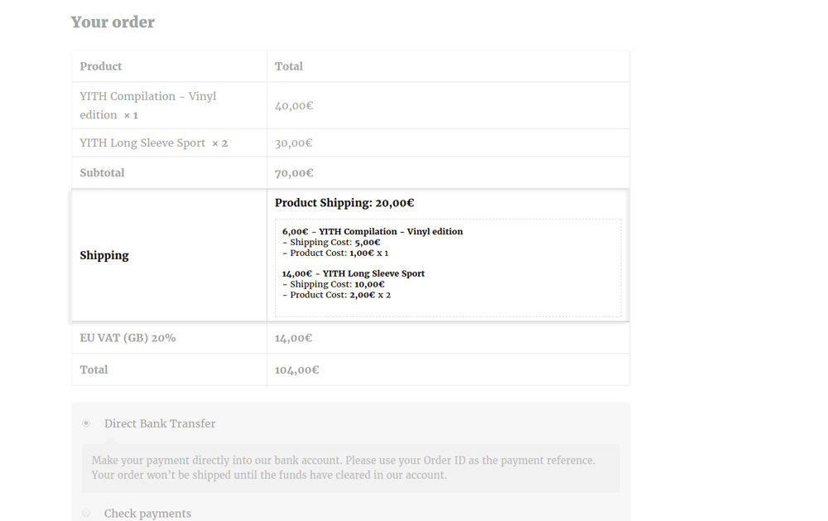Screen dimensions: 828x521
Task: Click the 14,00€ Long Sleeve Sport shipping line
Action: pos(354,273)
